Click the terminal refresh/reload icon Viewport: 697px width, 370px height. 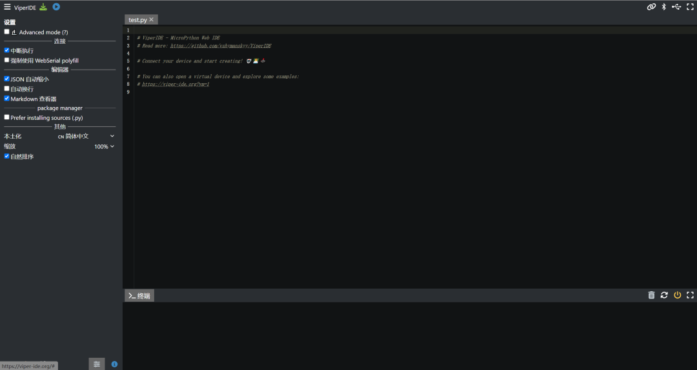coord(664,295)
